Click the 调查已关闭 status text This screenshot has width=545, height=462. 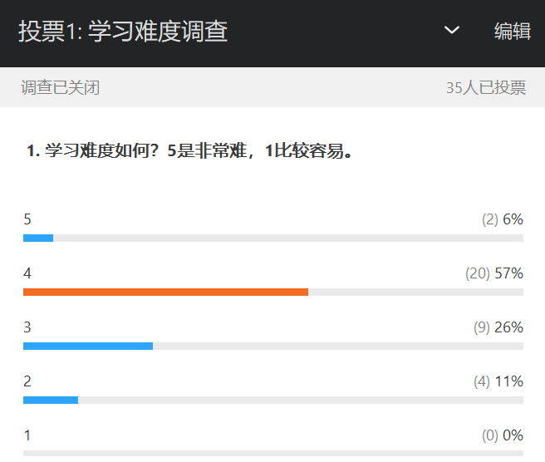point(61,87)
